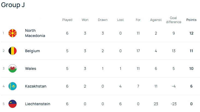
Task: Click the Wales flag icon
Action: 13,69
